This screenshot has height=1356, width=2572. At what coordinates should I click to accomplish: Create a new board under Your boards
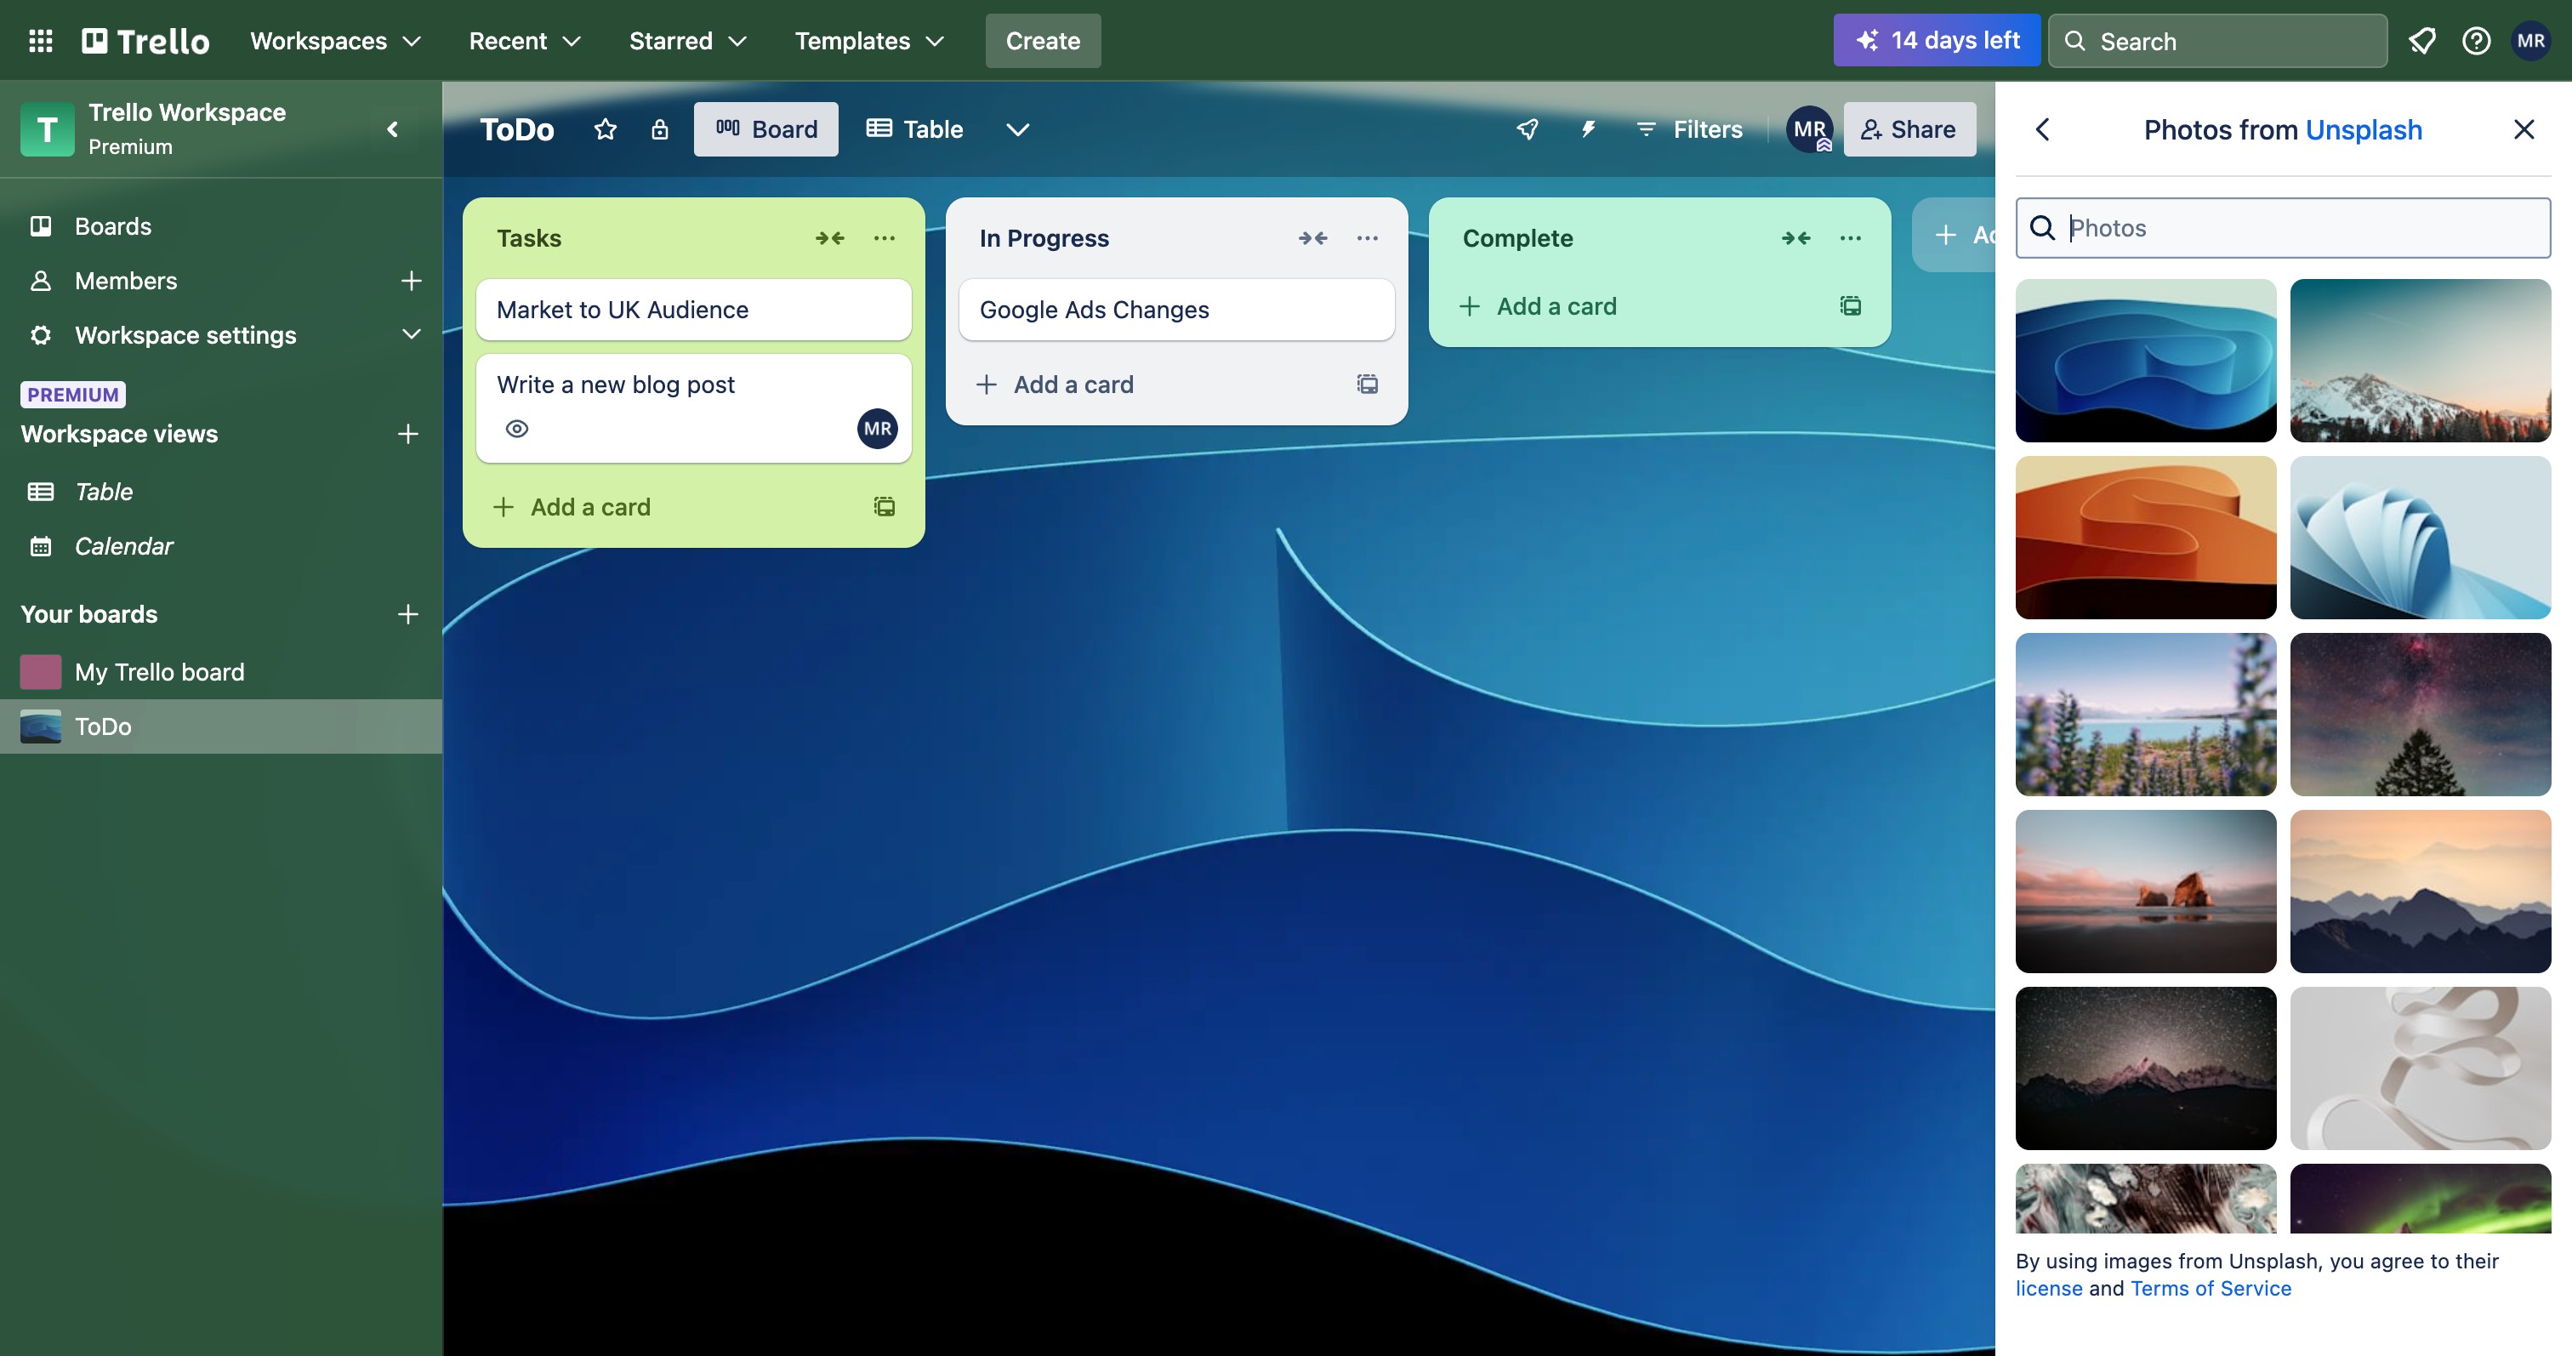coord(407,613)
